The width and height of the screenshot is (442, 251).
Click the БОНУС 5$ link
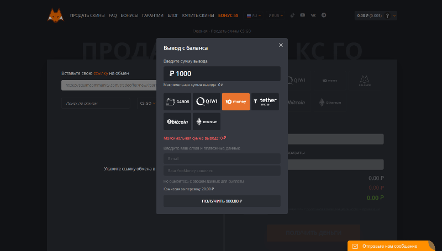(228, 15)
